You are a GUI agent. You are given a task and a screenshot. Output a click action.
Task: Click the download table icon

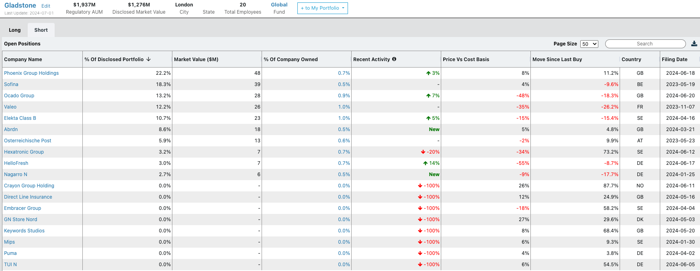click(694, 44)
